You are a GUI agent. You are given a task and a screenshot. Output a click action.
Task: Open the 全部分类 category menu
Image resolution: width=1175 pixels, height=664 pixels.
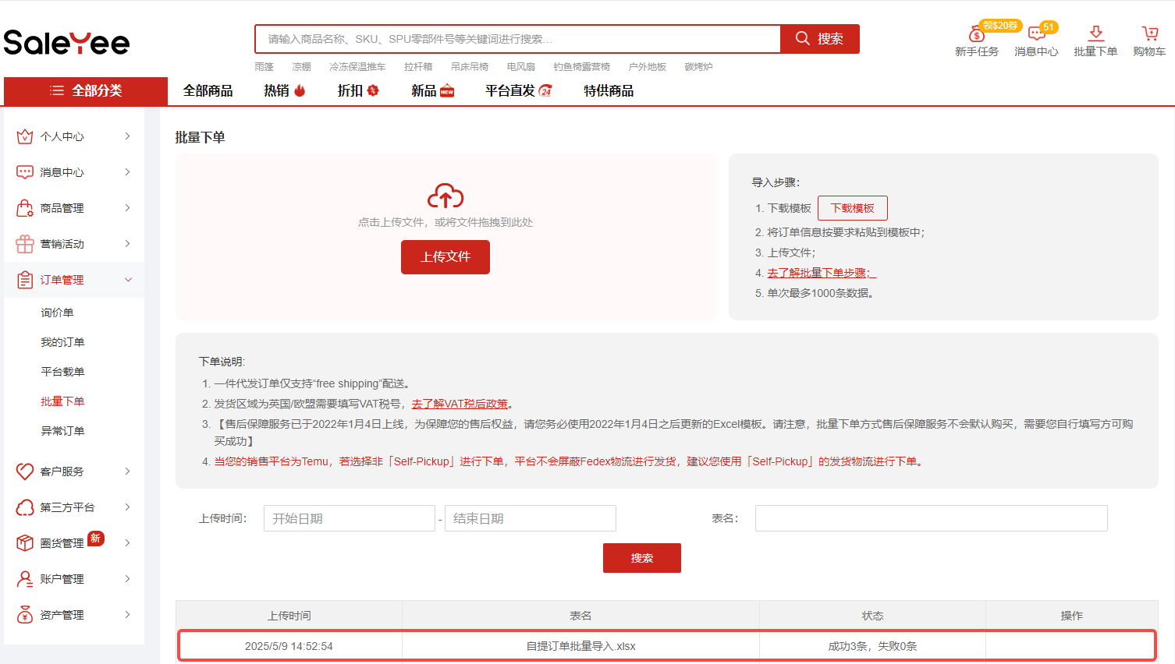[86, 90]
